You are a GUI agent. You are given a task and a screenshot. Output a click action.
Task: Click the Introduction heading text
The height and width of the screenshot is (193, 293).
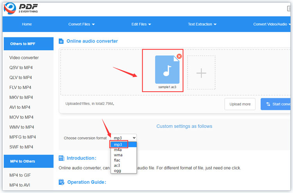tap(82, 158)
